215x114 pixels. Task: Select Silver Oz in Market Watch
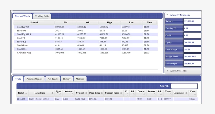86,31
